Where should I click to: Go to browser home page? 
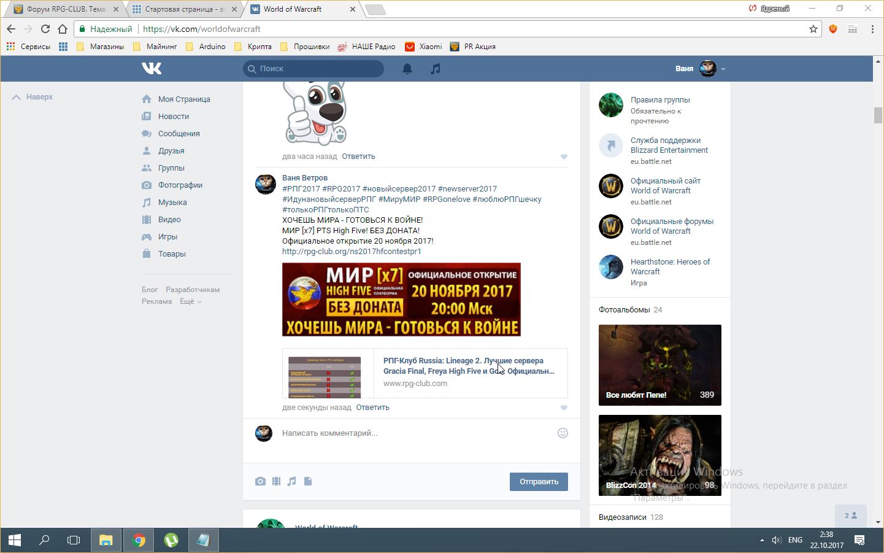pos(63,29)
